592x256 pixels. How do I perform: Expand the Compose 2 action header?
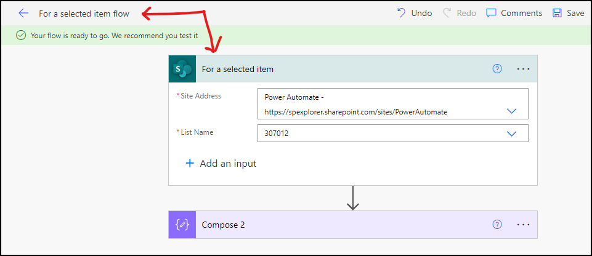pos(353,225)
